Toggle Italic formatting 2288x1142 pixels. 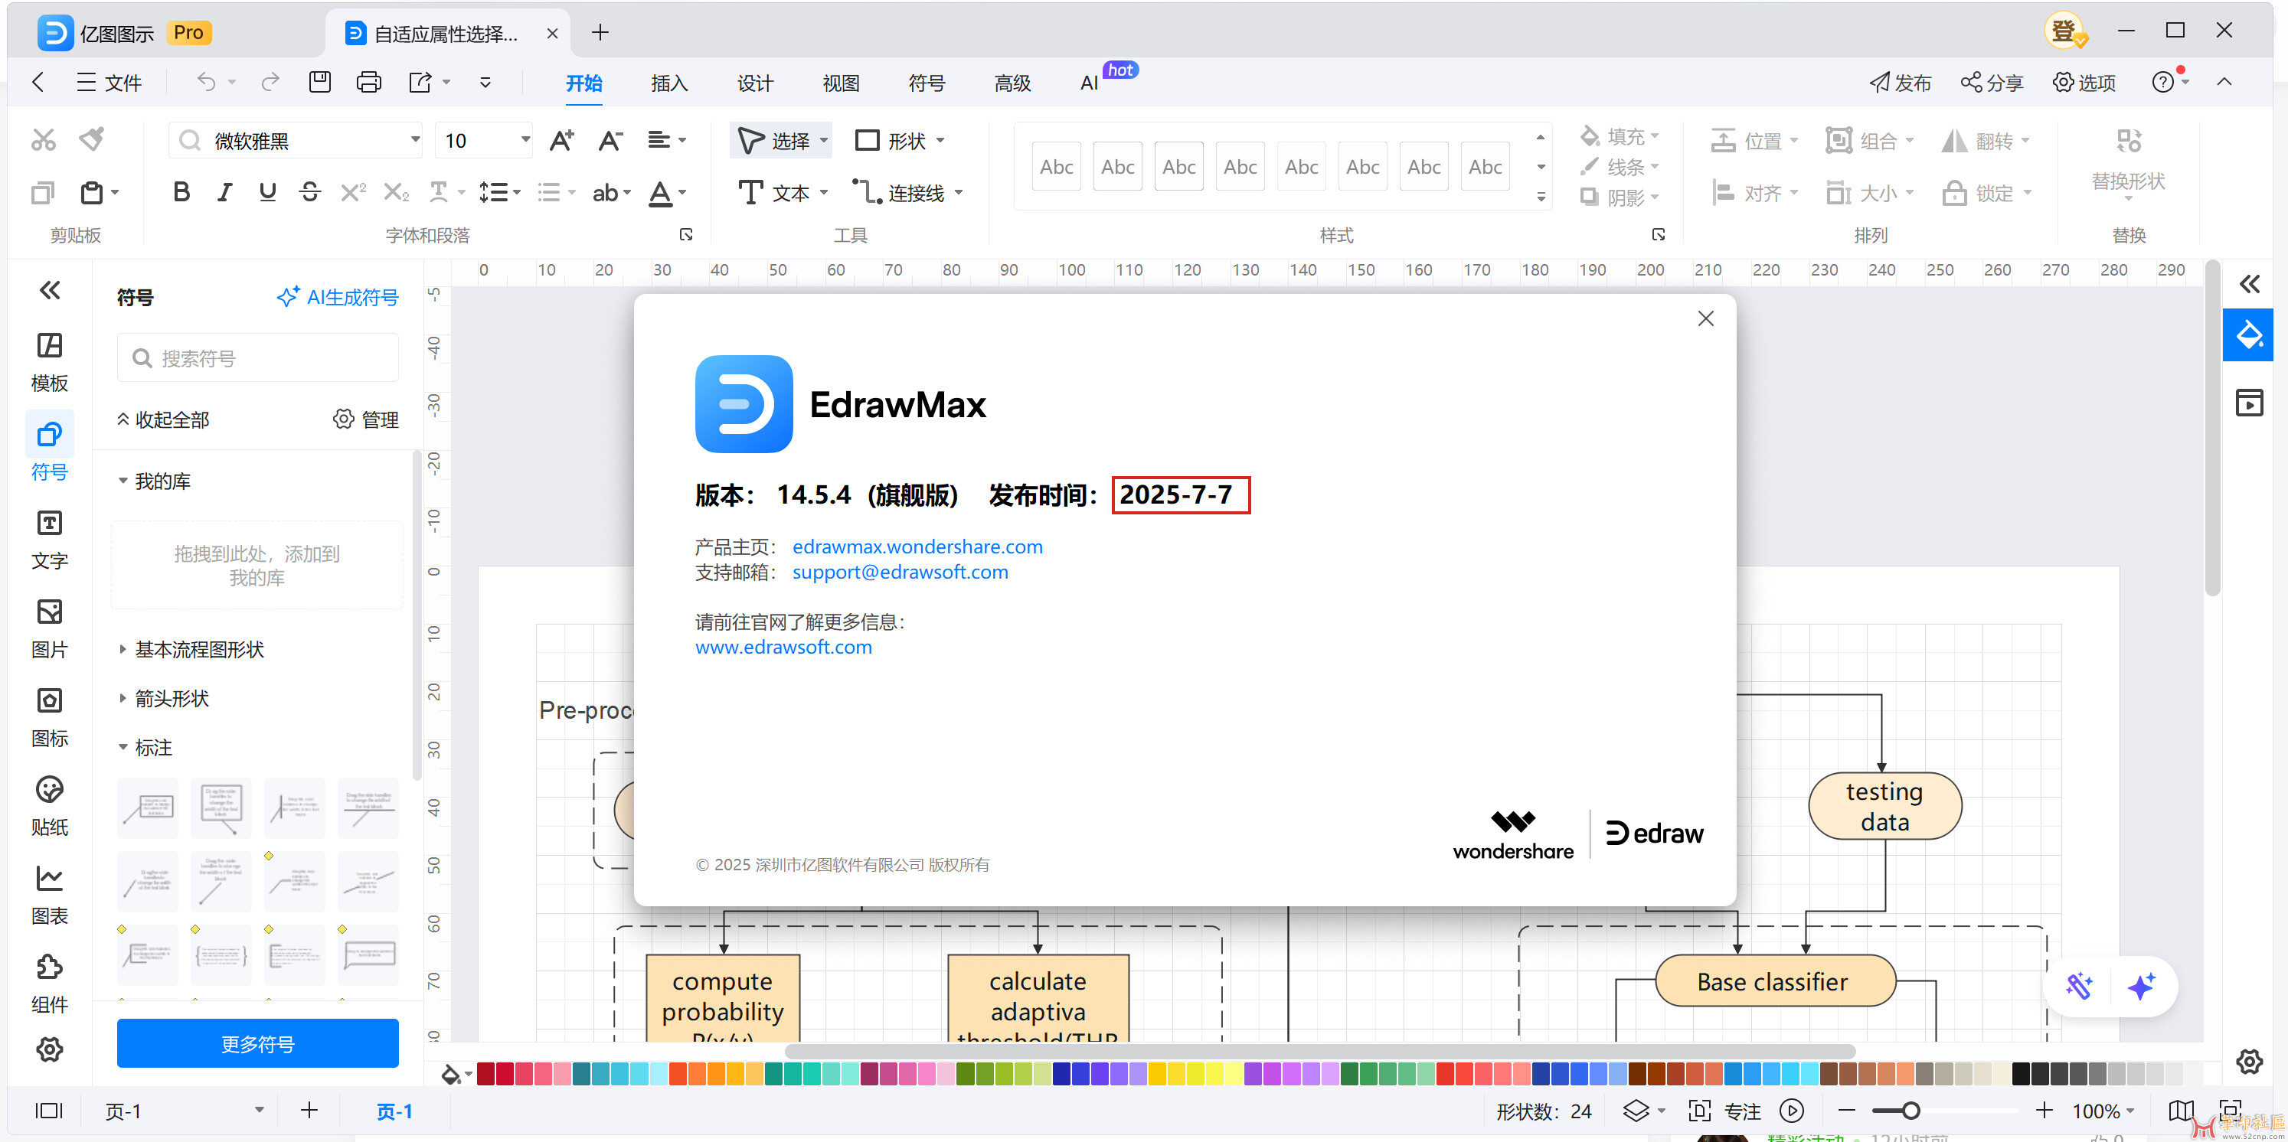(x=224, y=192)
